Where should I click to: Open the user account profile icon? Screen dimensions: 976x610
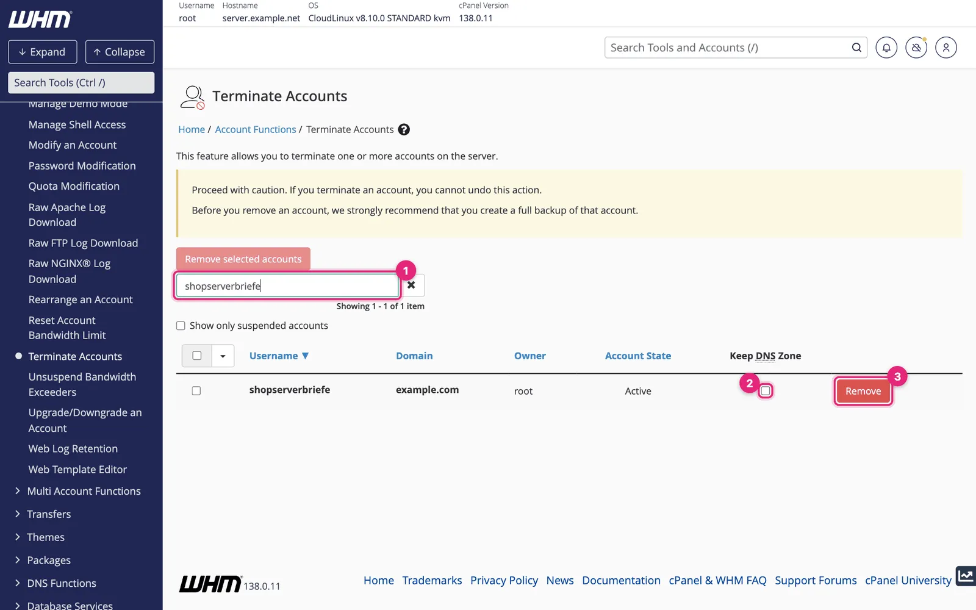point(946,48)
